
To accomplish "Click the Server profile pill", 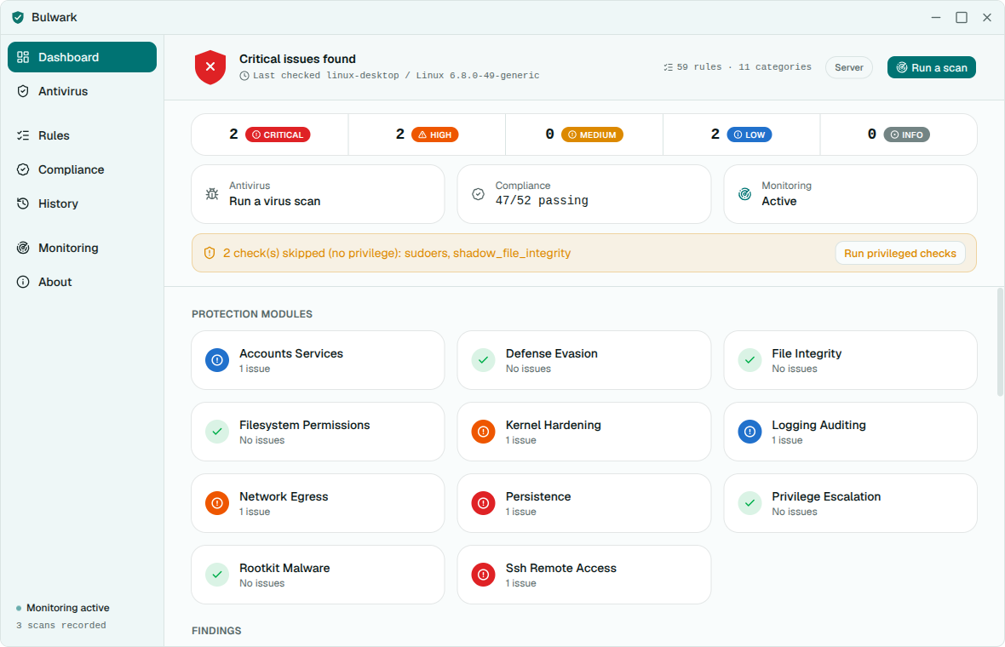I will tap(848, 67).
